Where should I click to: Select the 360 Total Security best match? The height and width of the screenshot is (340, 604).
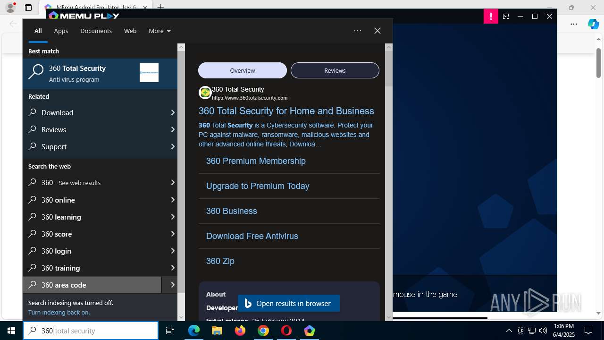(100, 73)
